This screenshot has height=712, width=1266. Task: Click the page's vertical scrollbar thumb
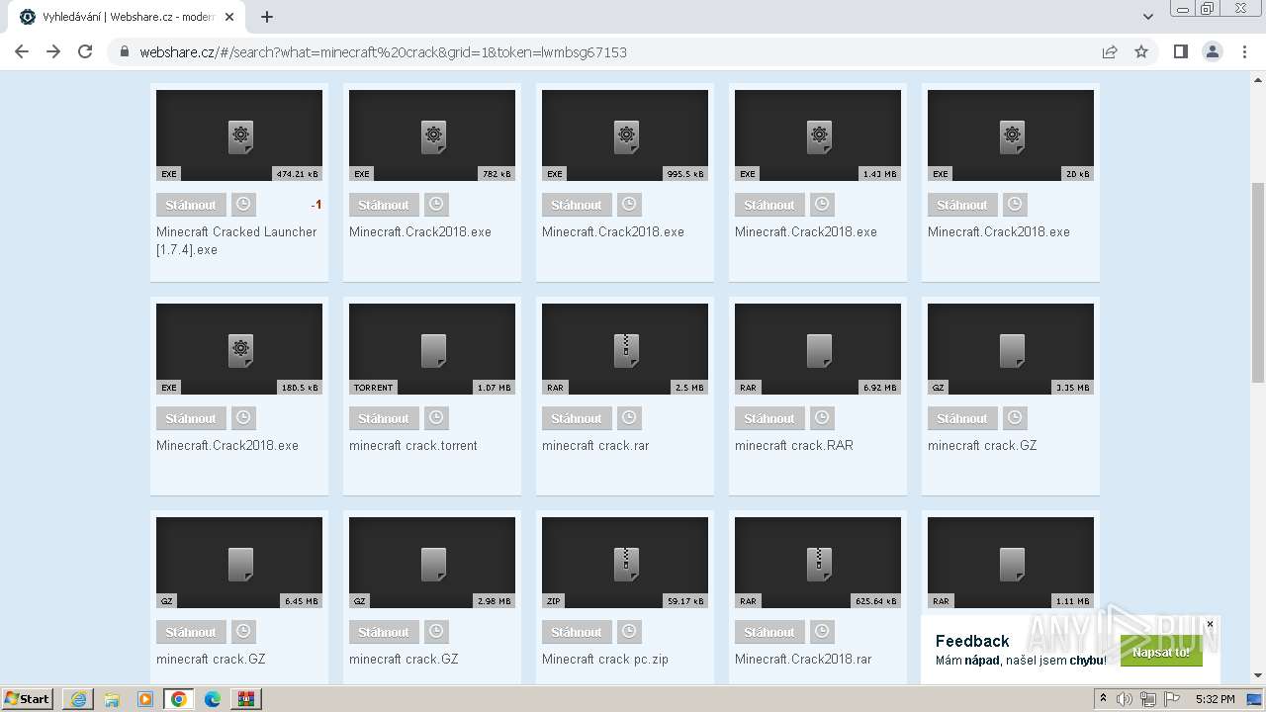tap(1258, 282)
